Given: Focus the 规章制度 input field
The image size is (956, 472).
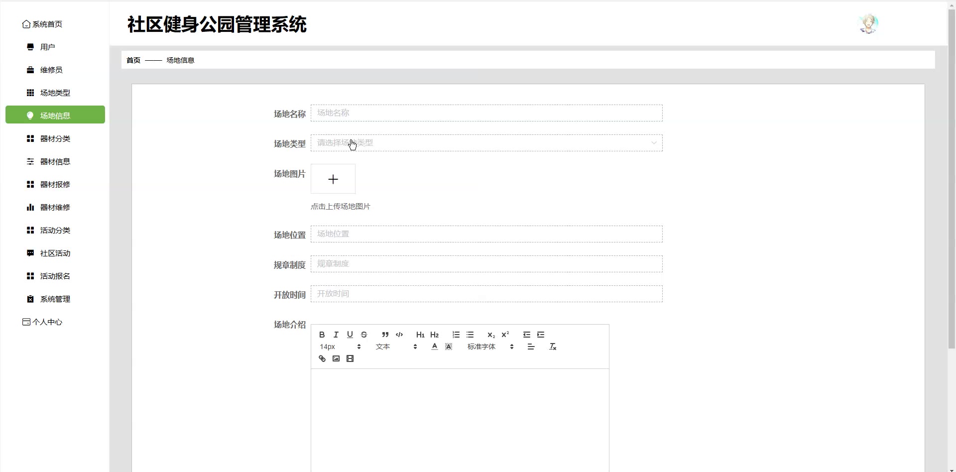Looking at the screenshot, I should click(x=486, y=264).
